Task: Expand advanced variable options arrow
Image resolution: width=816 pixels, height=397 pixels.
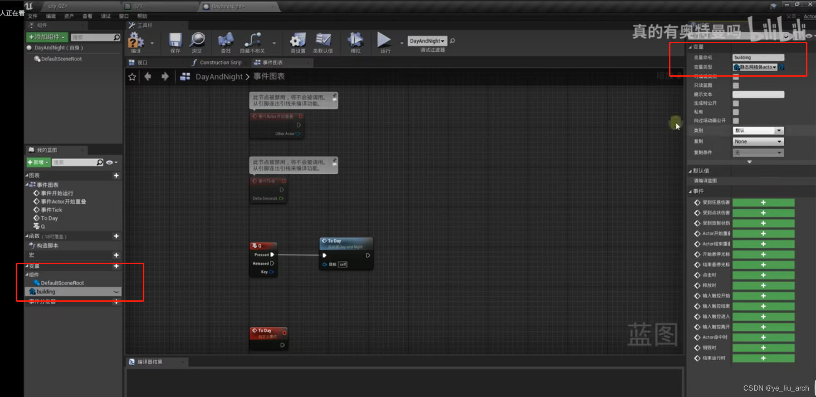Action: [749, 162]
